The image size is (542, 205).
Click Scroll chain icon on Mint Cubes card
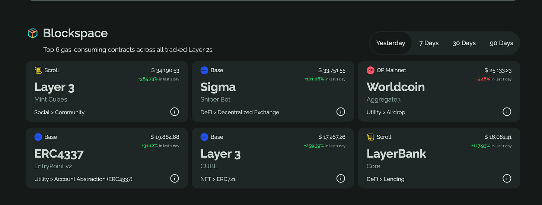(38, 70)
